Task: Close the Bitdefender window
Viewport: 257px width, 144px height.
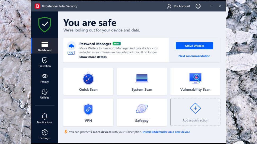Action: [x=220, y=6]
